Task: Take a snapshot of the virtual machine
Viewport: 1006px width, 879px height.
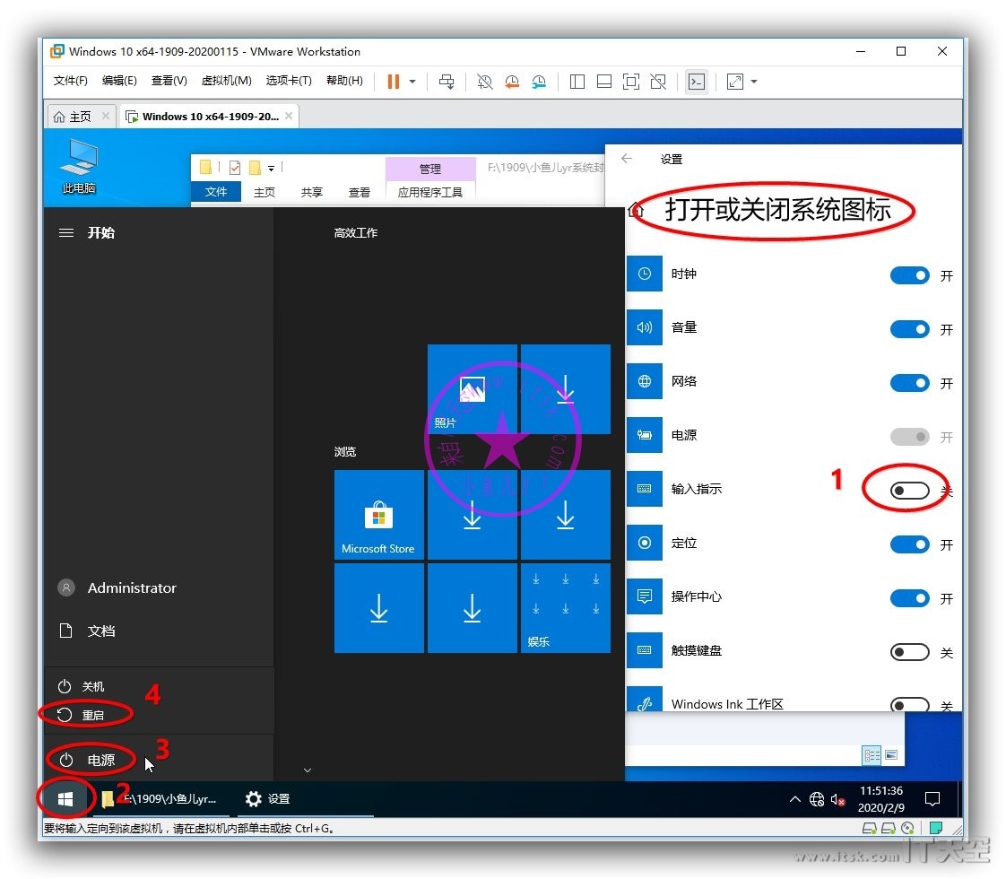Action: 484,82
